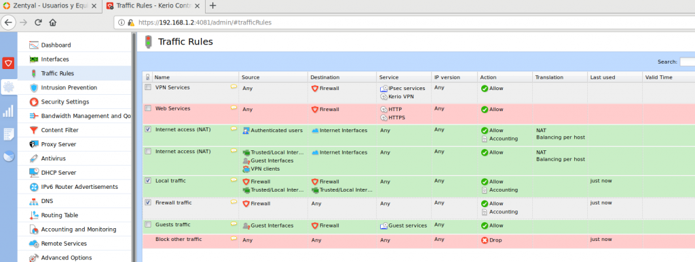Click the Antivirus syringe icon

pyautogui.click(x=34, y=158)
